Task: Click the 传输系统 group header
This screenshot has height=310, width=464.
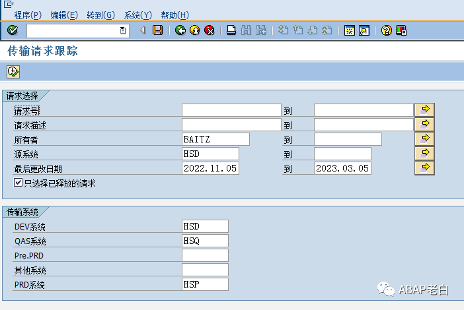Action: [22, 212]
